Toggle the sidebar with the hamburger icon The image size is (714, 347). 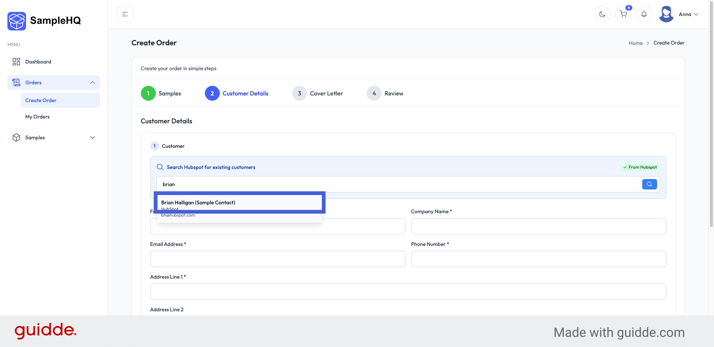pyautogui.click(x=125, y=14)
